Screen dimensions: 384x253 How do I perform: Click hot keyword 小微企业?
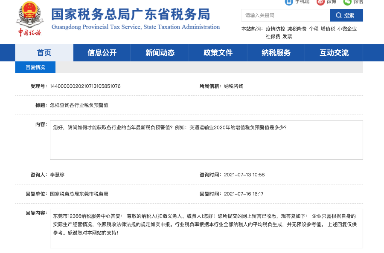(347, 29)
